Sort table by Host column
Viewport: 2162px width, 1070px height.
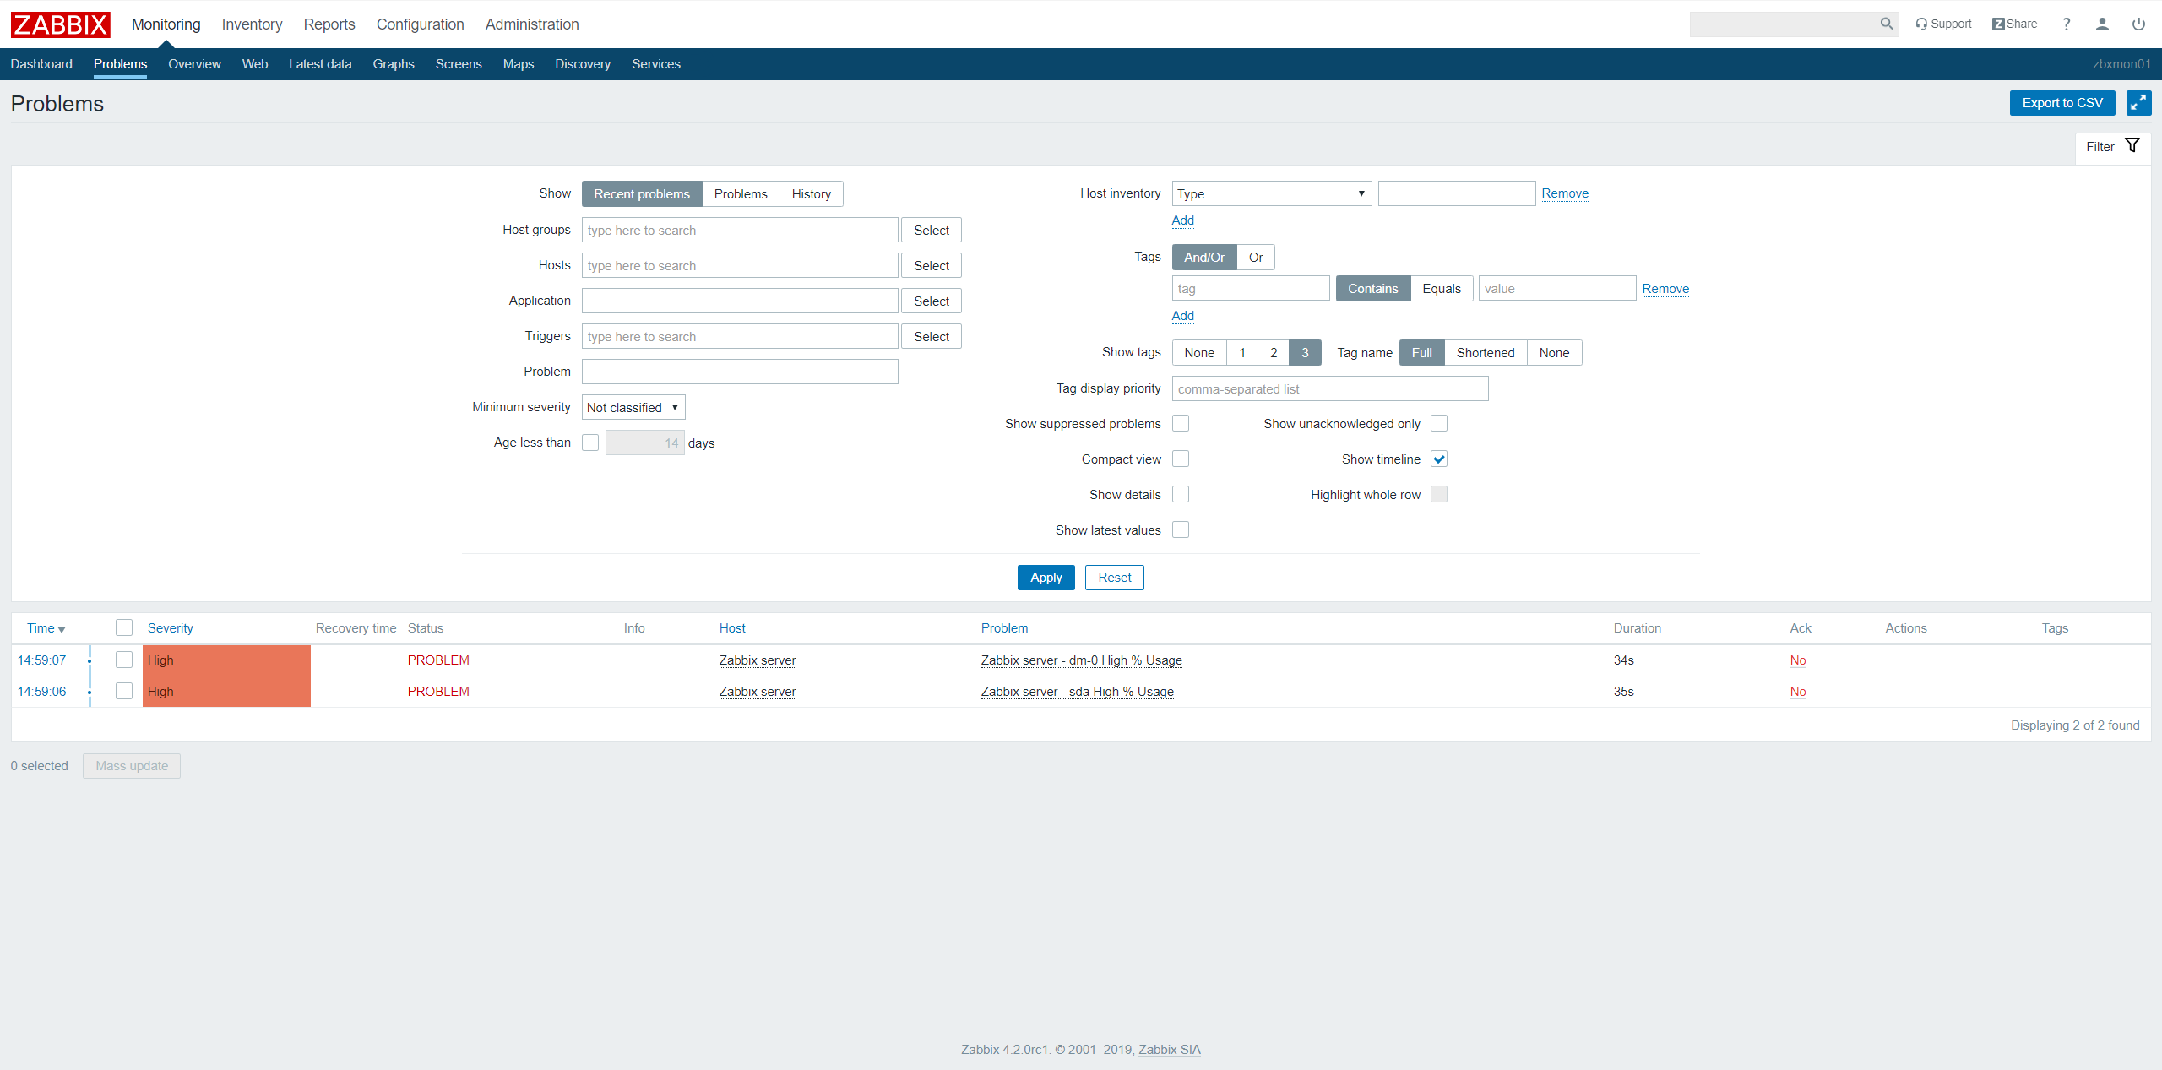[732, 628]
